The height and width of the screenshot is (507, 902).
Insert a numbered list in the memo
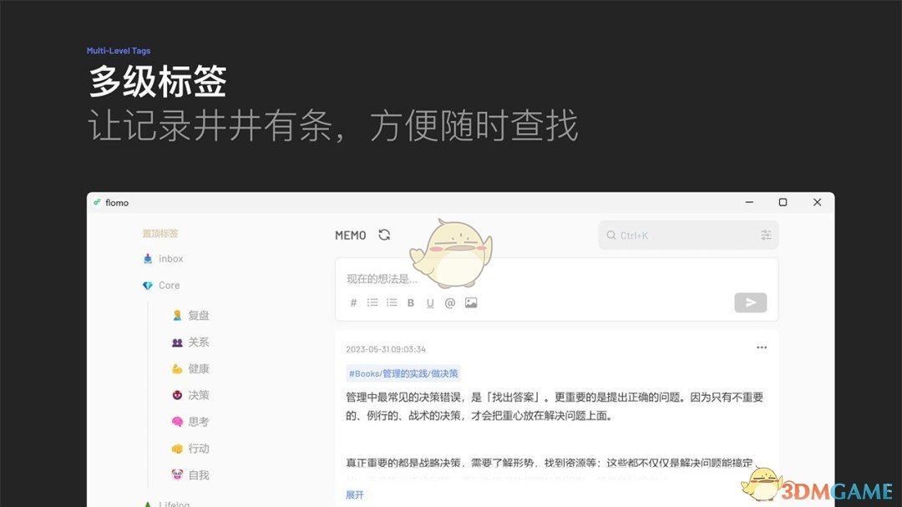[x=392, y=303]
